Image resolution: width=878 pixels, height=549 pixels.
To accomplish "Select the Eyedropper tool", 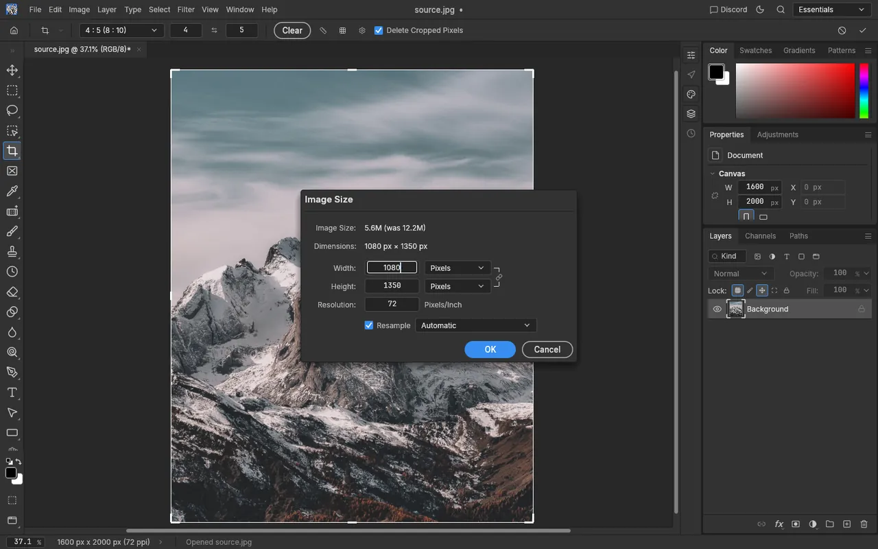I will point(12,191).
